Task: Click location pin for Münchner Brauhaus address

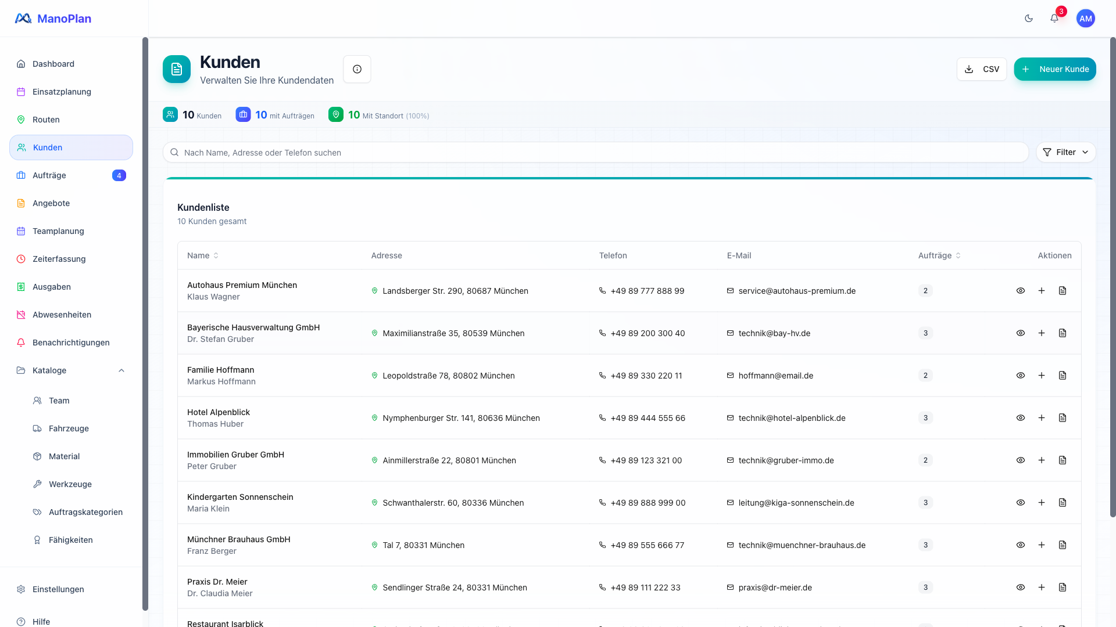Action: [x=374, y=545]
